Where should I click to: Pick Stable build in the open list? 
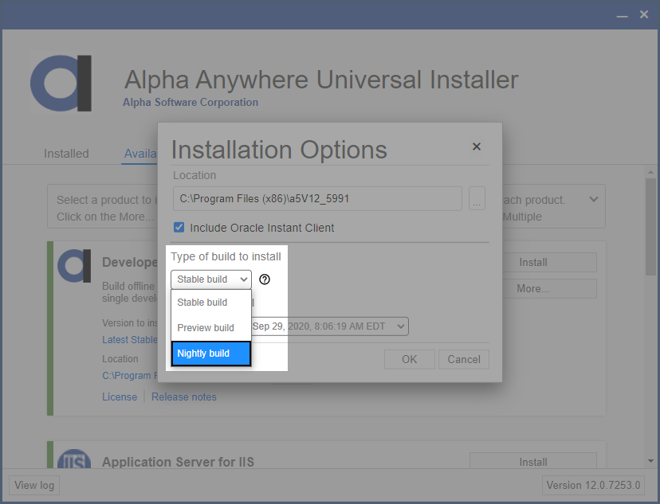point(211,303)
